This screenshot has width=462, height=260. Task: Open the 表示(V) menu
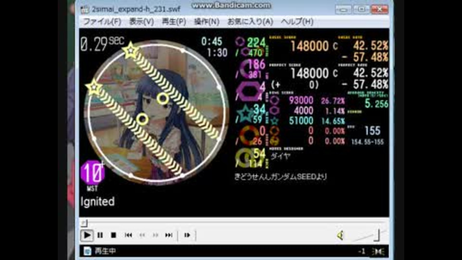[x=141, y=22]
